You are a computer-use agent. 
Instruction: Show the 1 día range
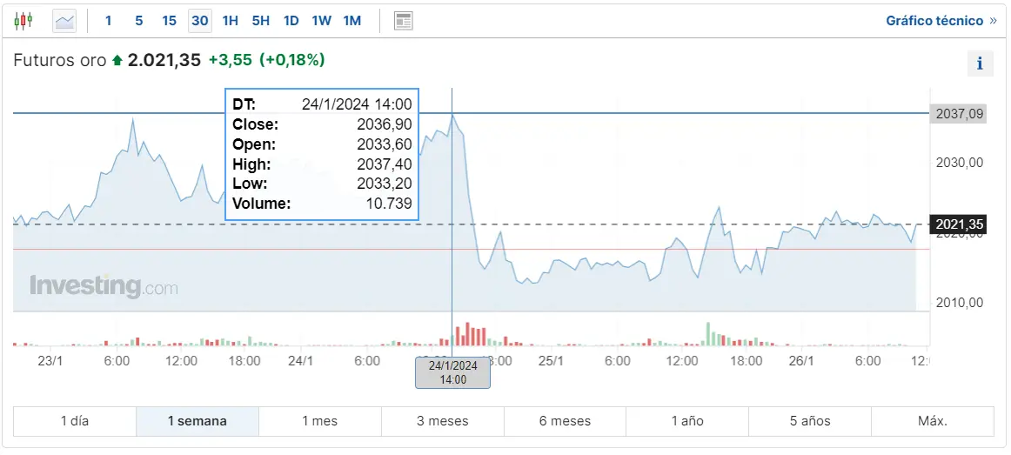coord(75,421)
